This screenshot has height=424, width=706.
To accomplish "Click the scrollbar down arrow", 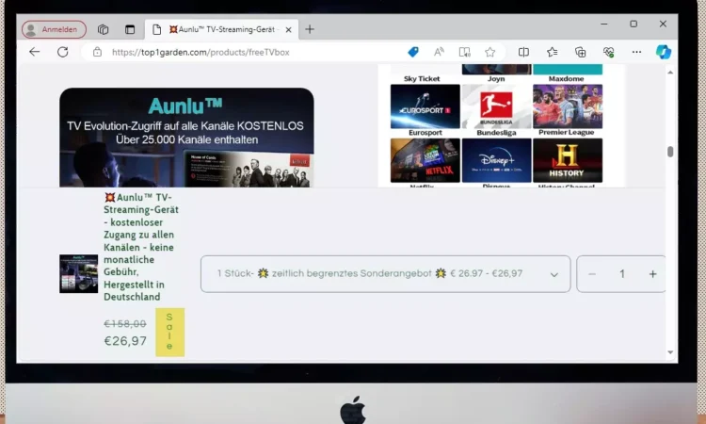I will click(x=670, y=352).
